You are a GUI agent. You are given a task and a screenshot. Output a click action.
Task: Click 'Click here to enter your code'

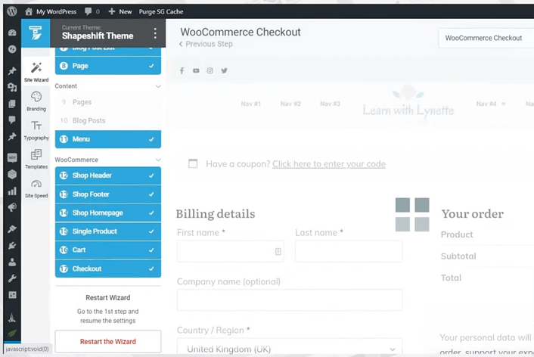tap(329, 164)
